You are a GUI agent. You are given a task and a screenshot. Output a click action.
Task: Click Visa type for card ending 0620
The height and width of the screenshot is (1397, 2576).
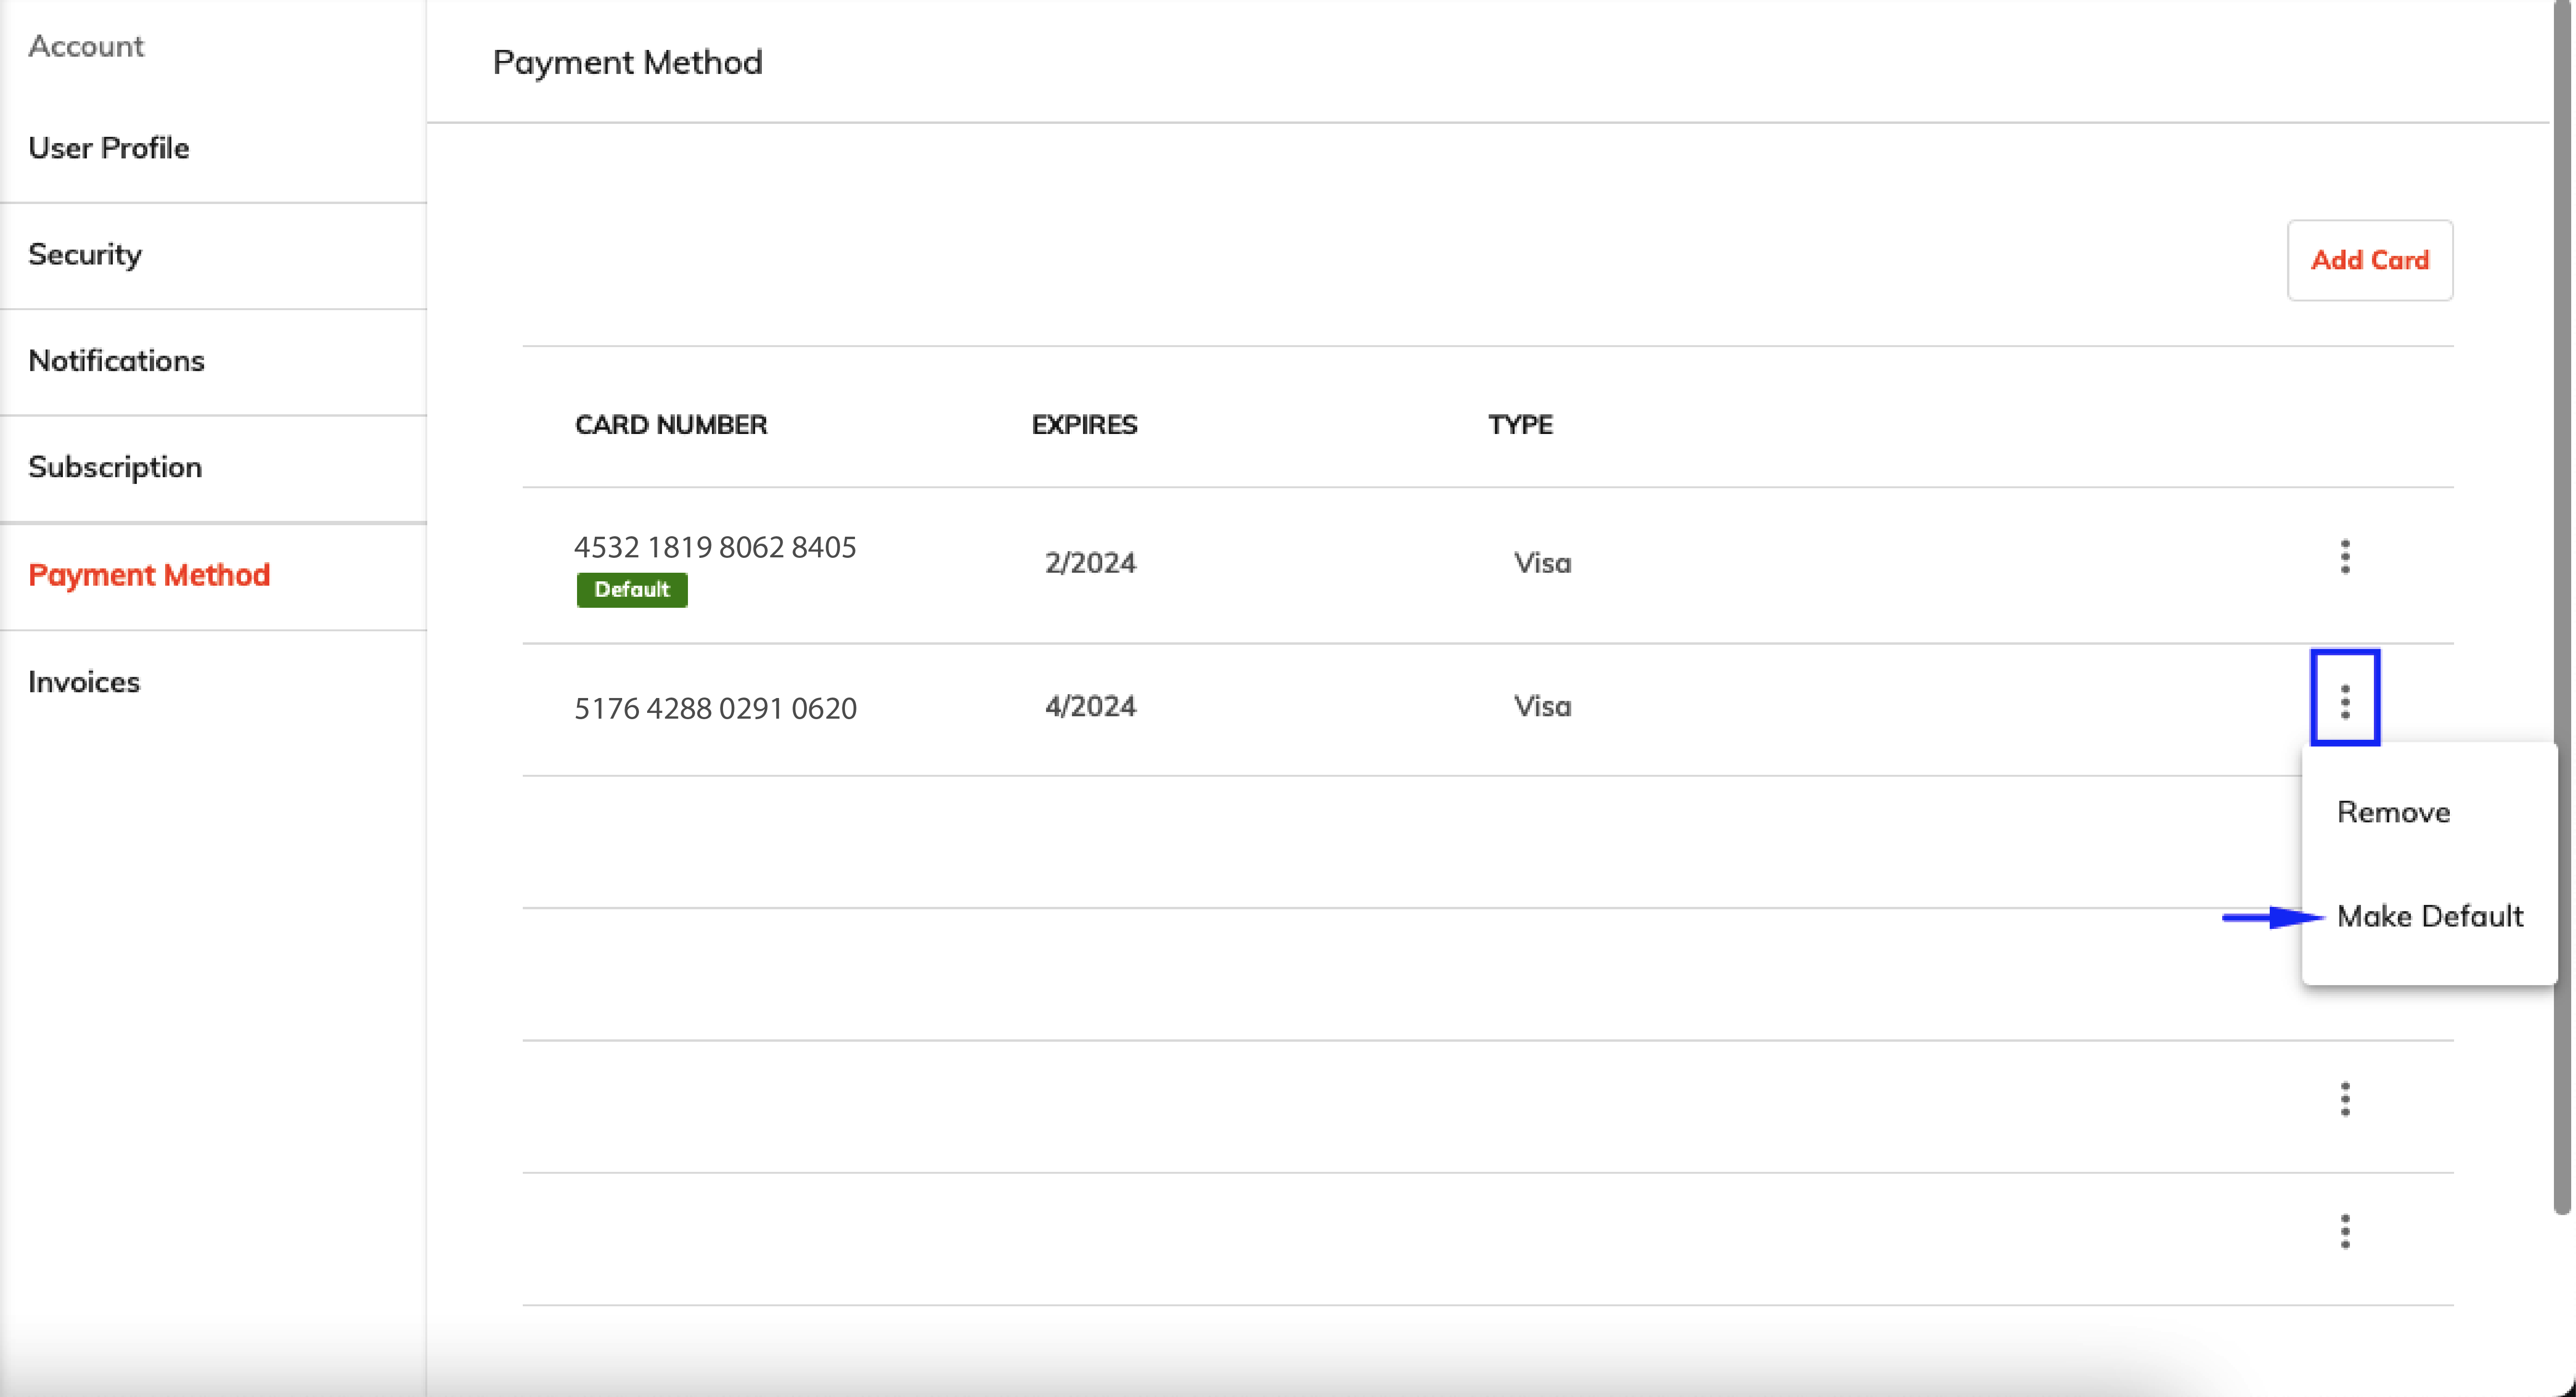click(1542, 706)
